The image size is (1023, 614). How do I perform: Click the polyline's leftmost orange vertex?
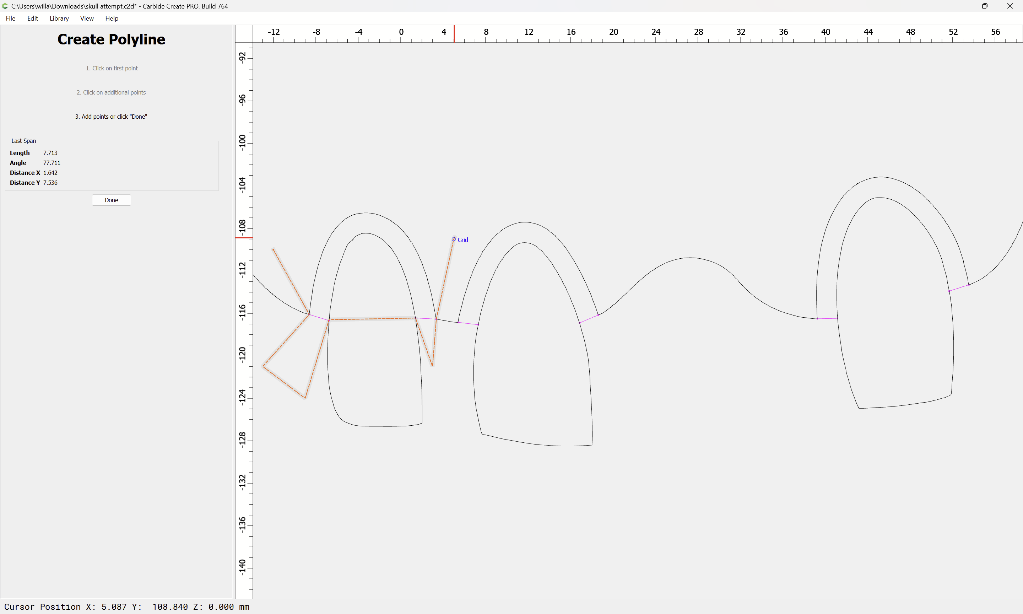pyautogui.click(x=263, y=366)
